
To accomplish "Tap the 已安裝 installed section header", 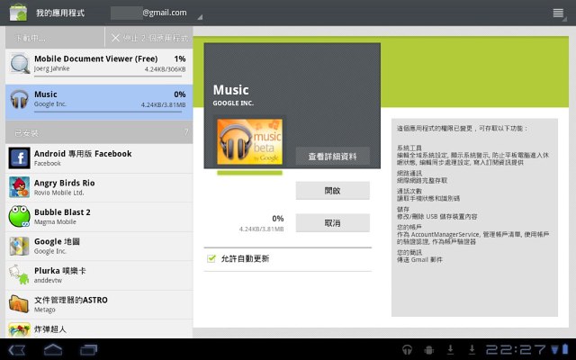I will pyautogui.click(x=99, y=132).
